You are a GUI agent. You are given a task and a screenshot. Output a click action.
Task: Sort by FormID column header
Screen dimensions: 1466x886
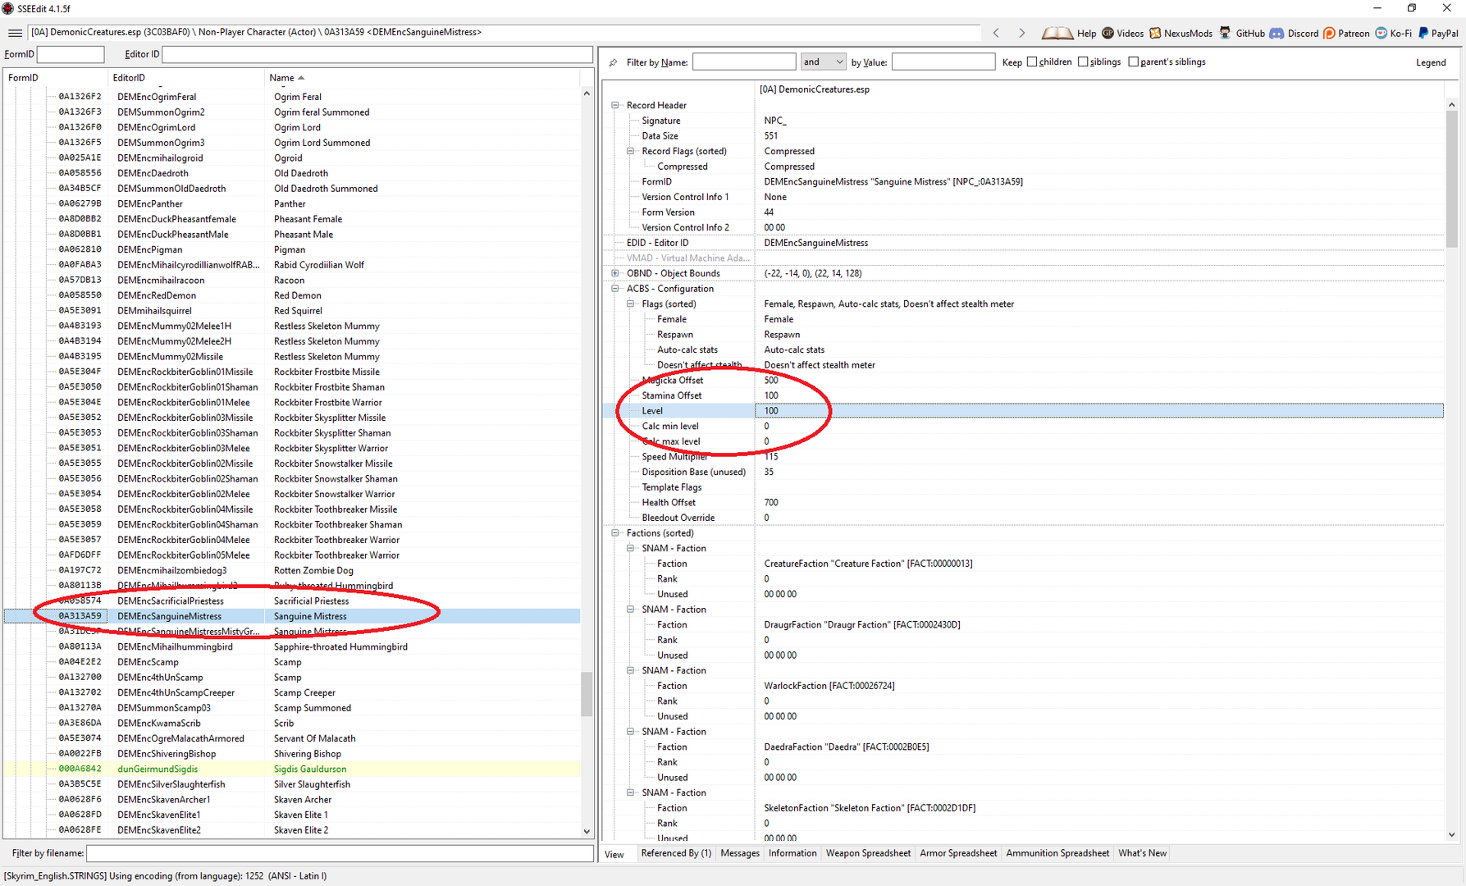tap(55, 78)
